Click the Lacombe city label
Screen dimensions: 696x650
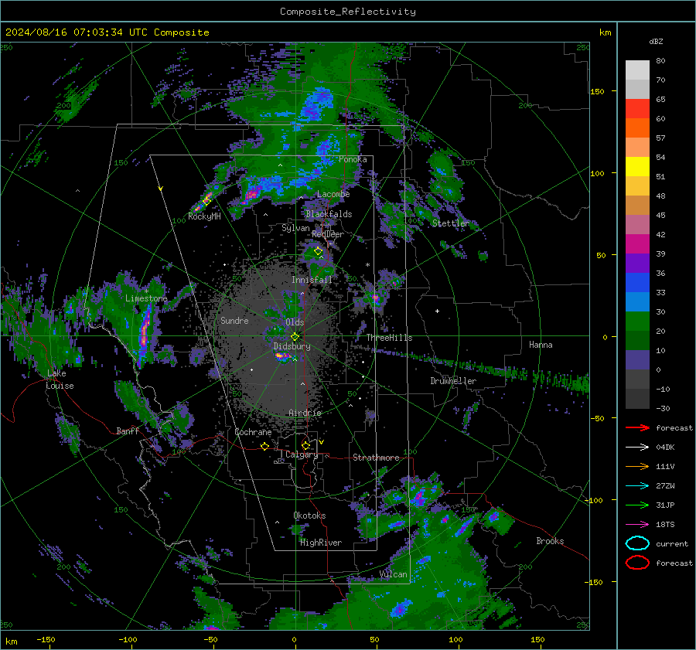coord(333,194)
